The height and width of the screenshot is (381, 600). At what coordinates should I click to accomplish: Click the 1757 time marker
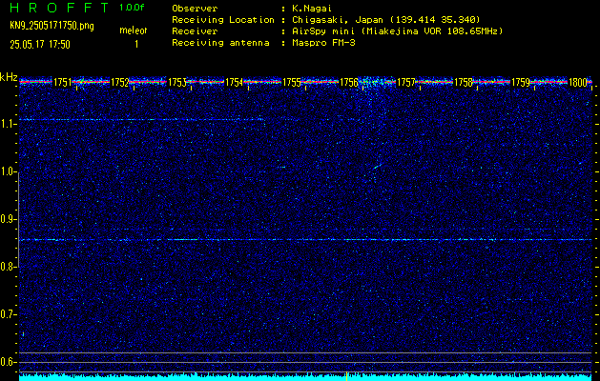coord(406,82)
